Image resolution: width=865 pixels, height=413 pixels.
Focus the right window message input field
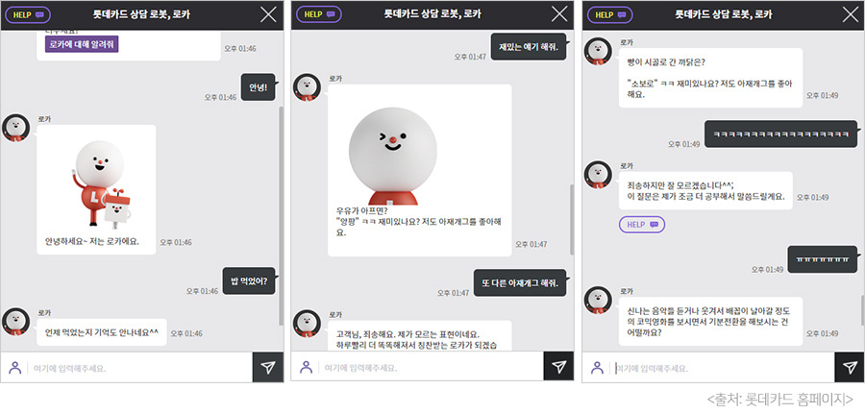[x=720, y=368]
